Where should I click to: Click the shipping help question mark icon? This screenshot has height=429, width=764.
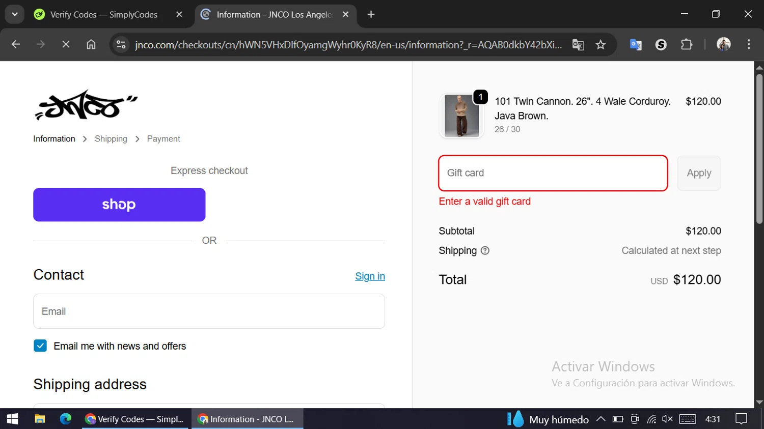point(485,251)
